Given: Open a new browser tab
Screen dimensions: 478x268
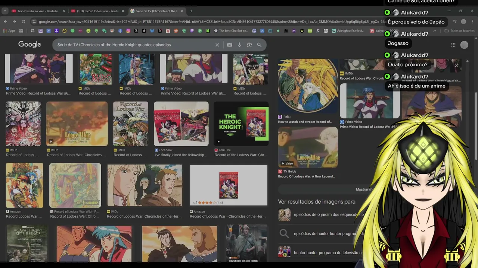Looking at the screenshot, I should (191, 11).
